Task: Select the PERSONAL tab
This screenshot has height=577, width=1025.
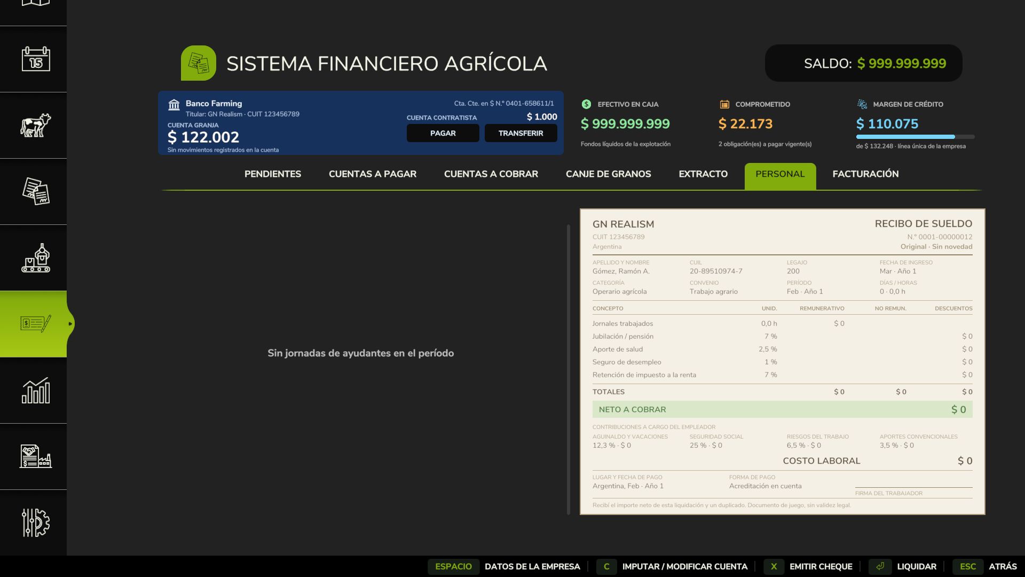Action: click(780, 176)
